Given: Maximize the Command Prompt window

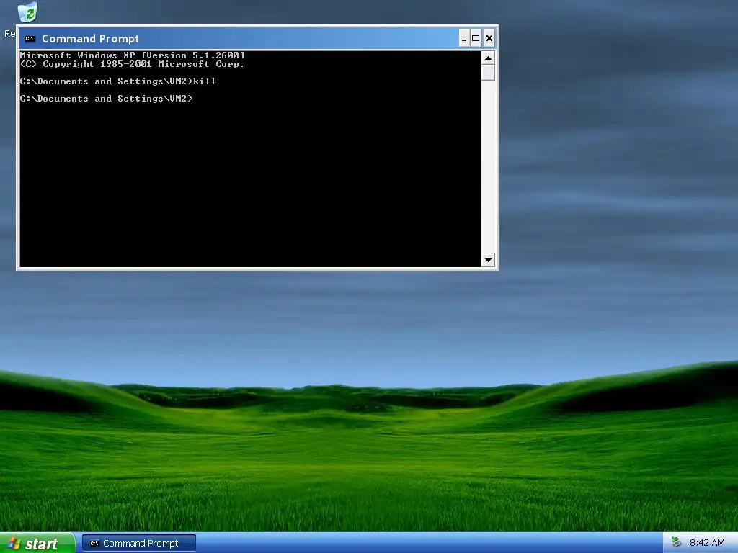Looking at the screenshot, I should click(476, 39).
